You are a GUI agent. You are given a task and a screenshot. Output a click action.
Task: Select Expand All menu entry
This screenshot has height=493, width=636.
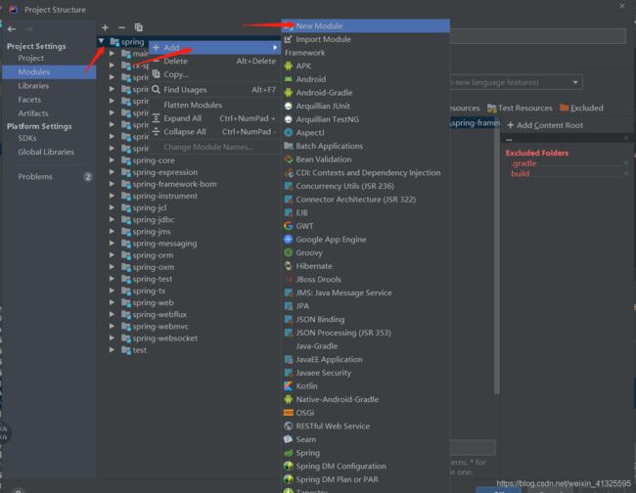pos(214,118)
